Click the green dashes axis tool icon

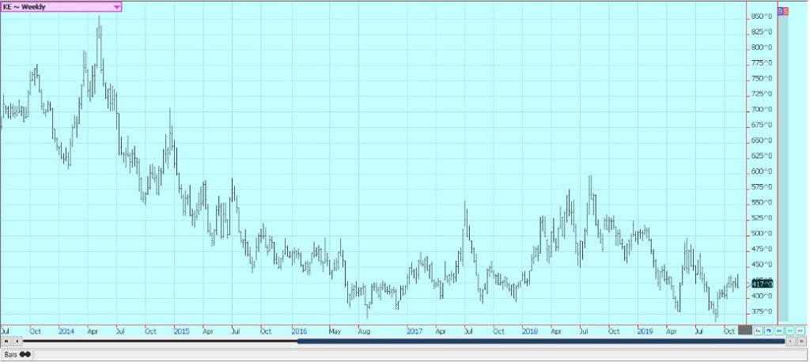pos(789,330)
